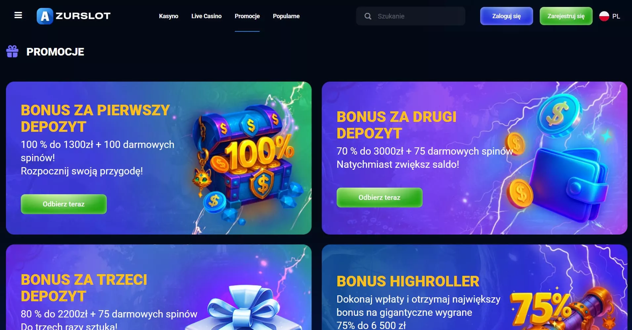Open the Bonus Highroller heading
632x330 pixels.
[408, 281]
